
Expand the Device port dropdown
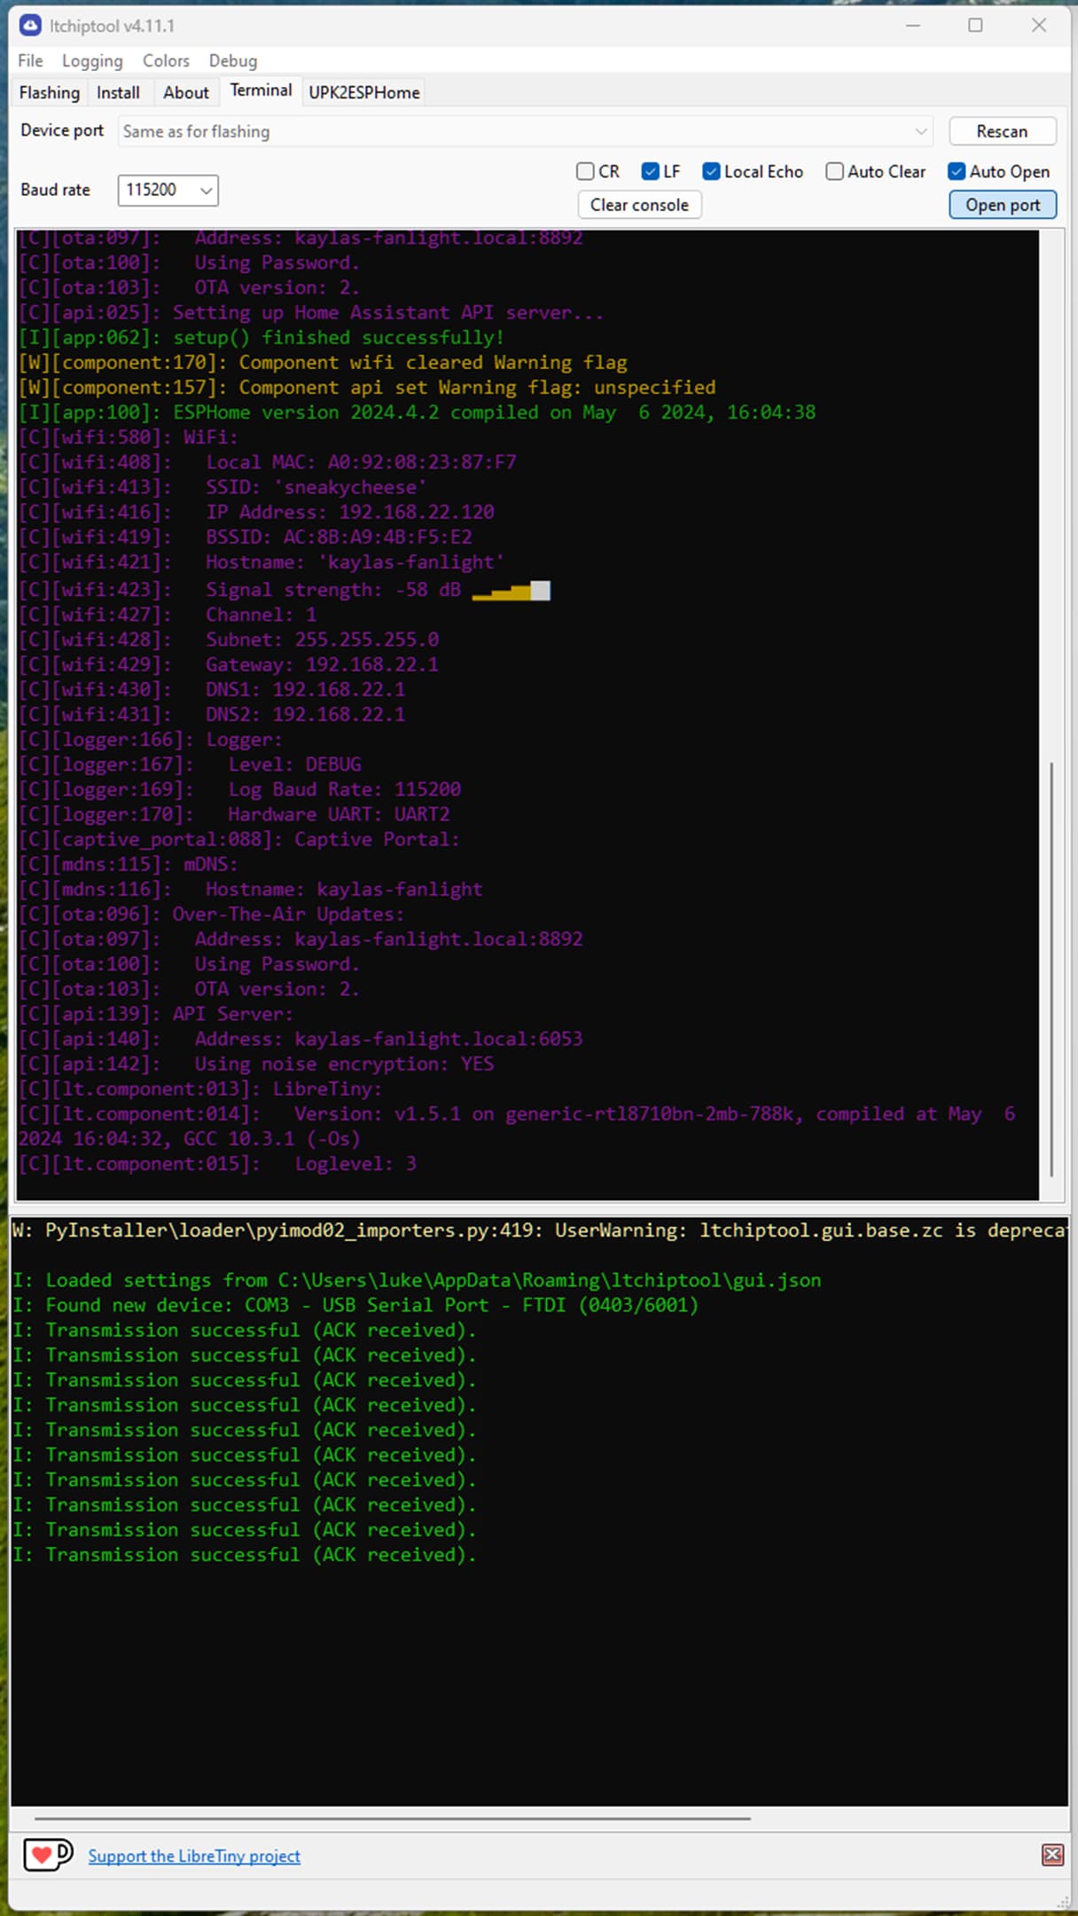[526, 131]
